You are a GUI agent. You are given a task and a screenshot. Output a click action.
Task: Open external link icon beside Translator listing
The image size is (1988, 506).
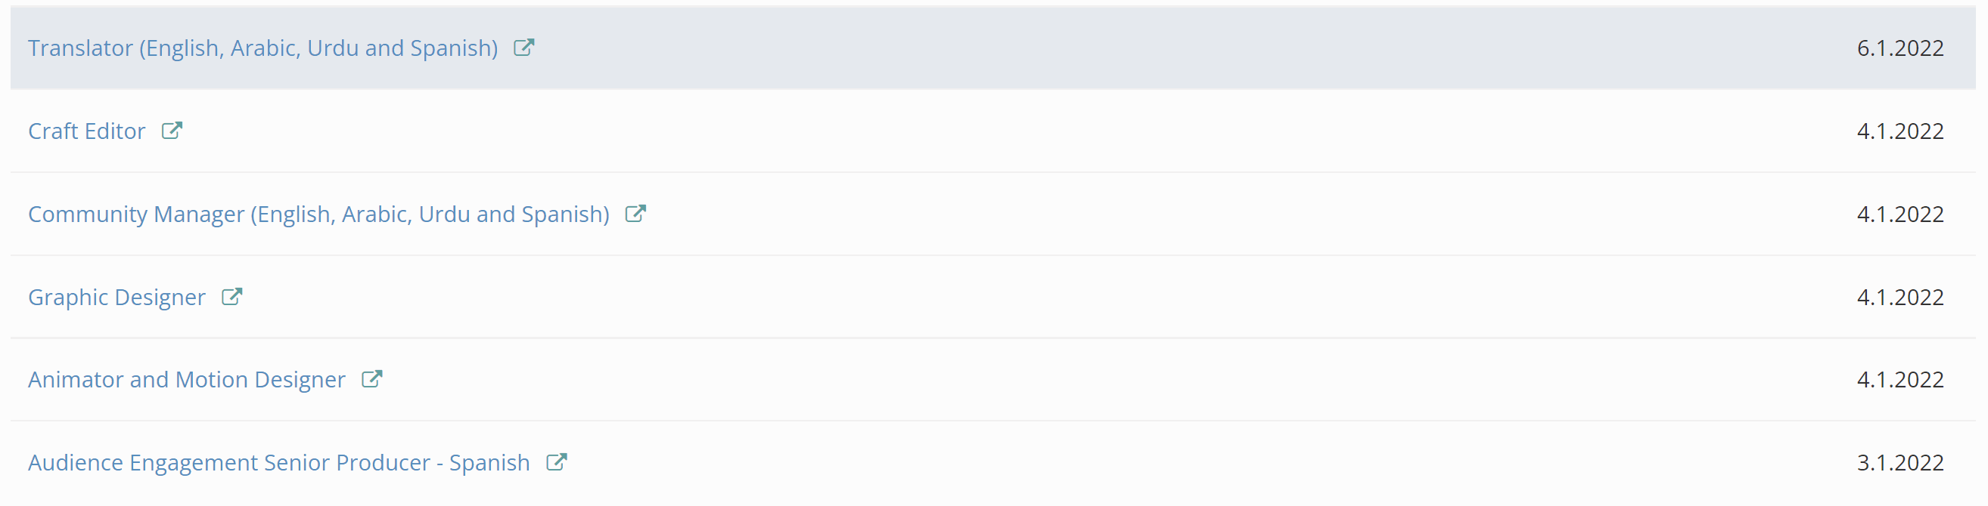(524, 48)
